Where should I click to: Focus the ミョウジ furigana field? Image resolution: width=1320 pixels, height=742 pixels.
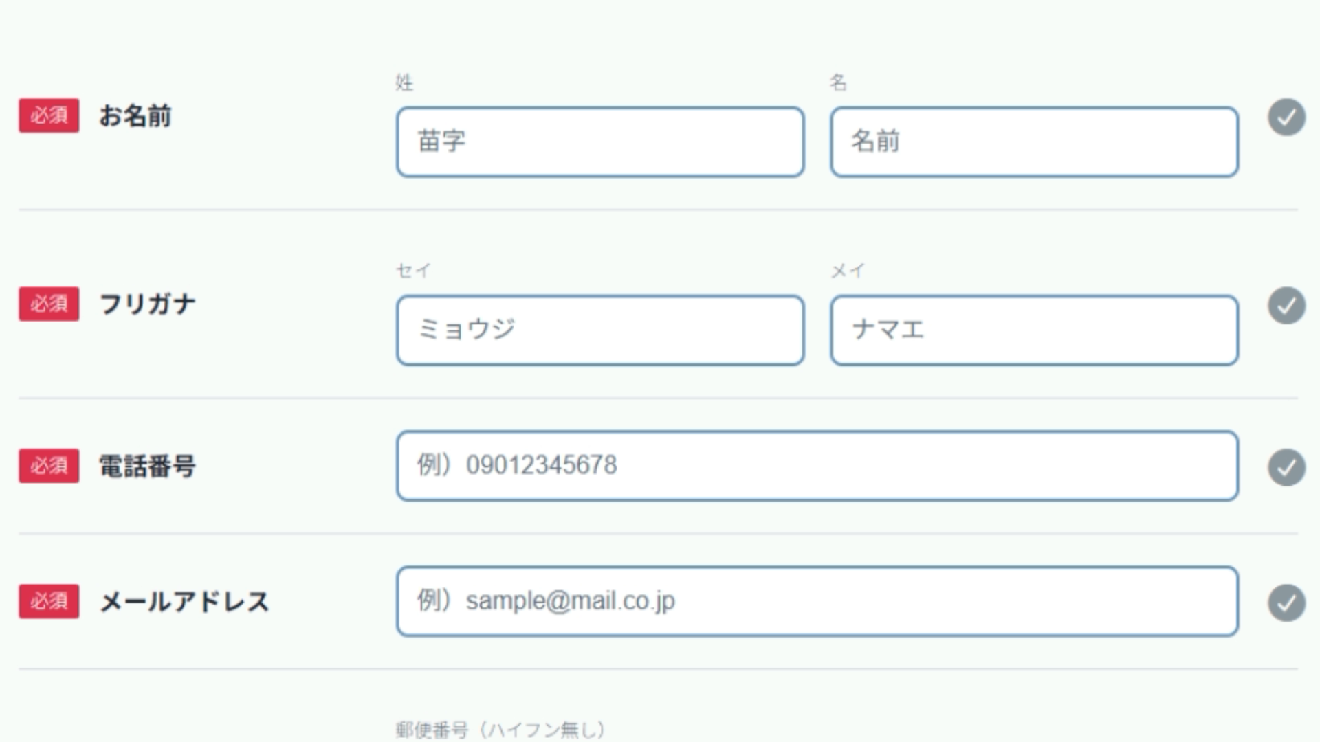pyautogui.click(x=600, y=330)
